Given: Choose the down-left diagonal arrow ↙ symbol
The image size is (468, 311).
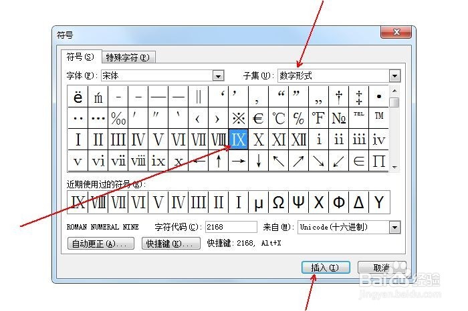Looking at the screenshot, I should click(339, 161).
